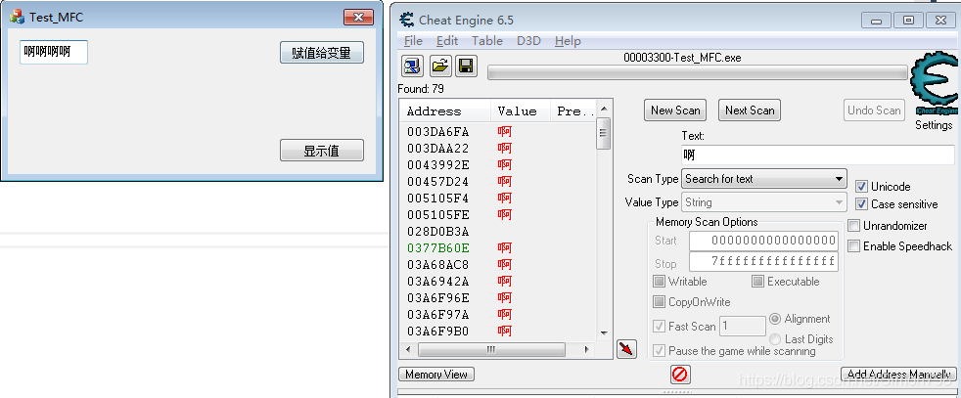Click the 赋值给变量 button in Test_MFC
Viewport: 961px width, 398px height.
tap(322, 53)
